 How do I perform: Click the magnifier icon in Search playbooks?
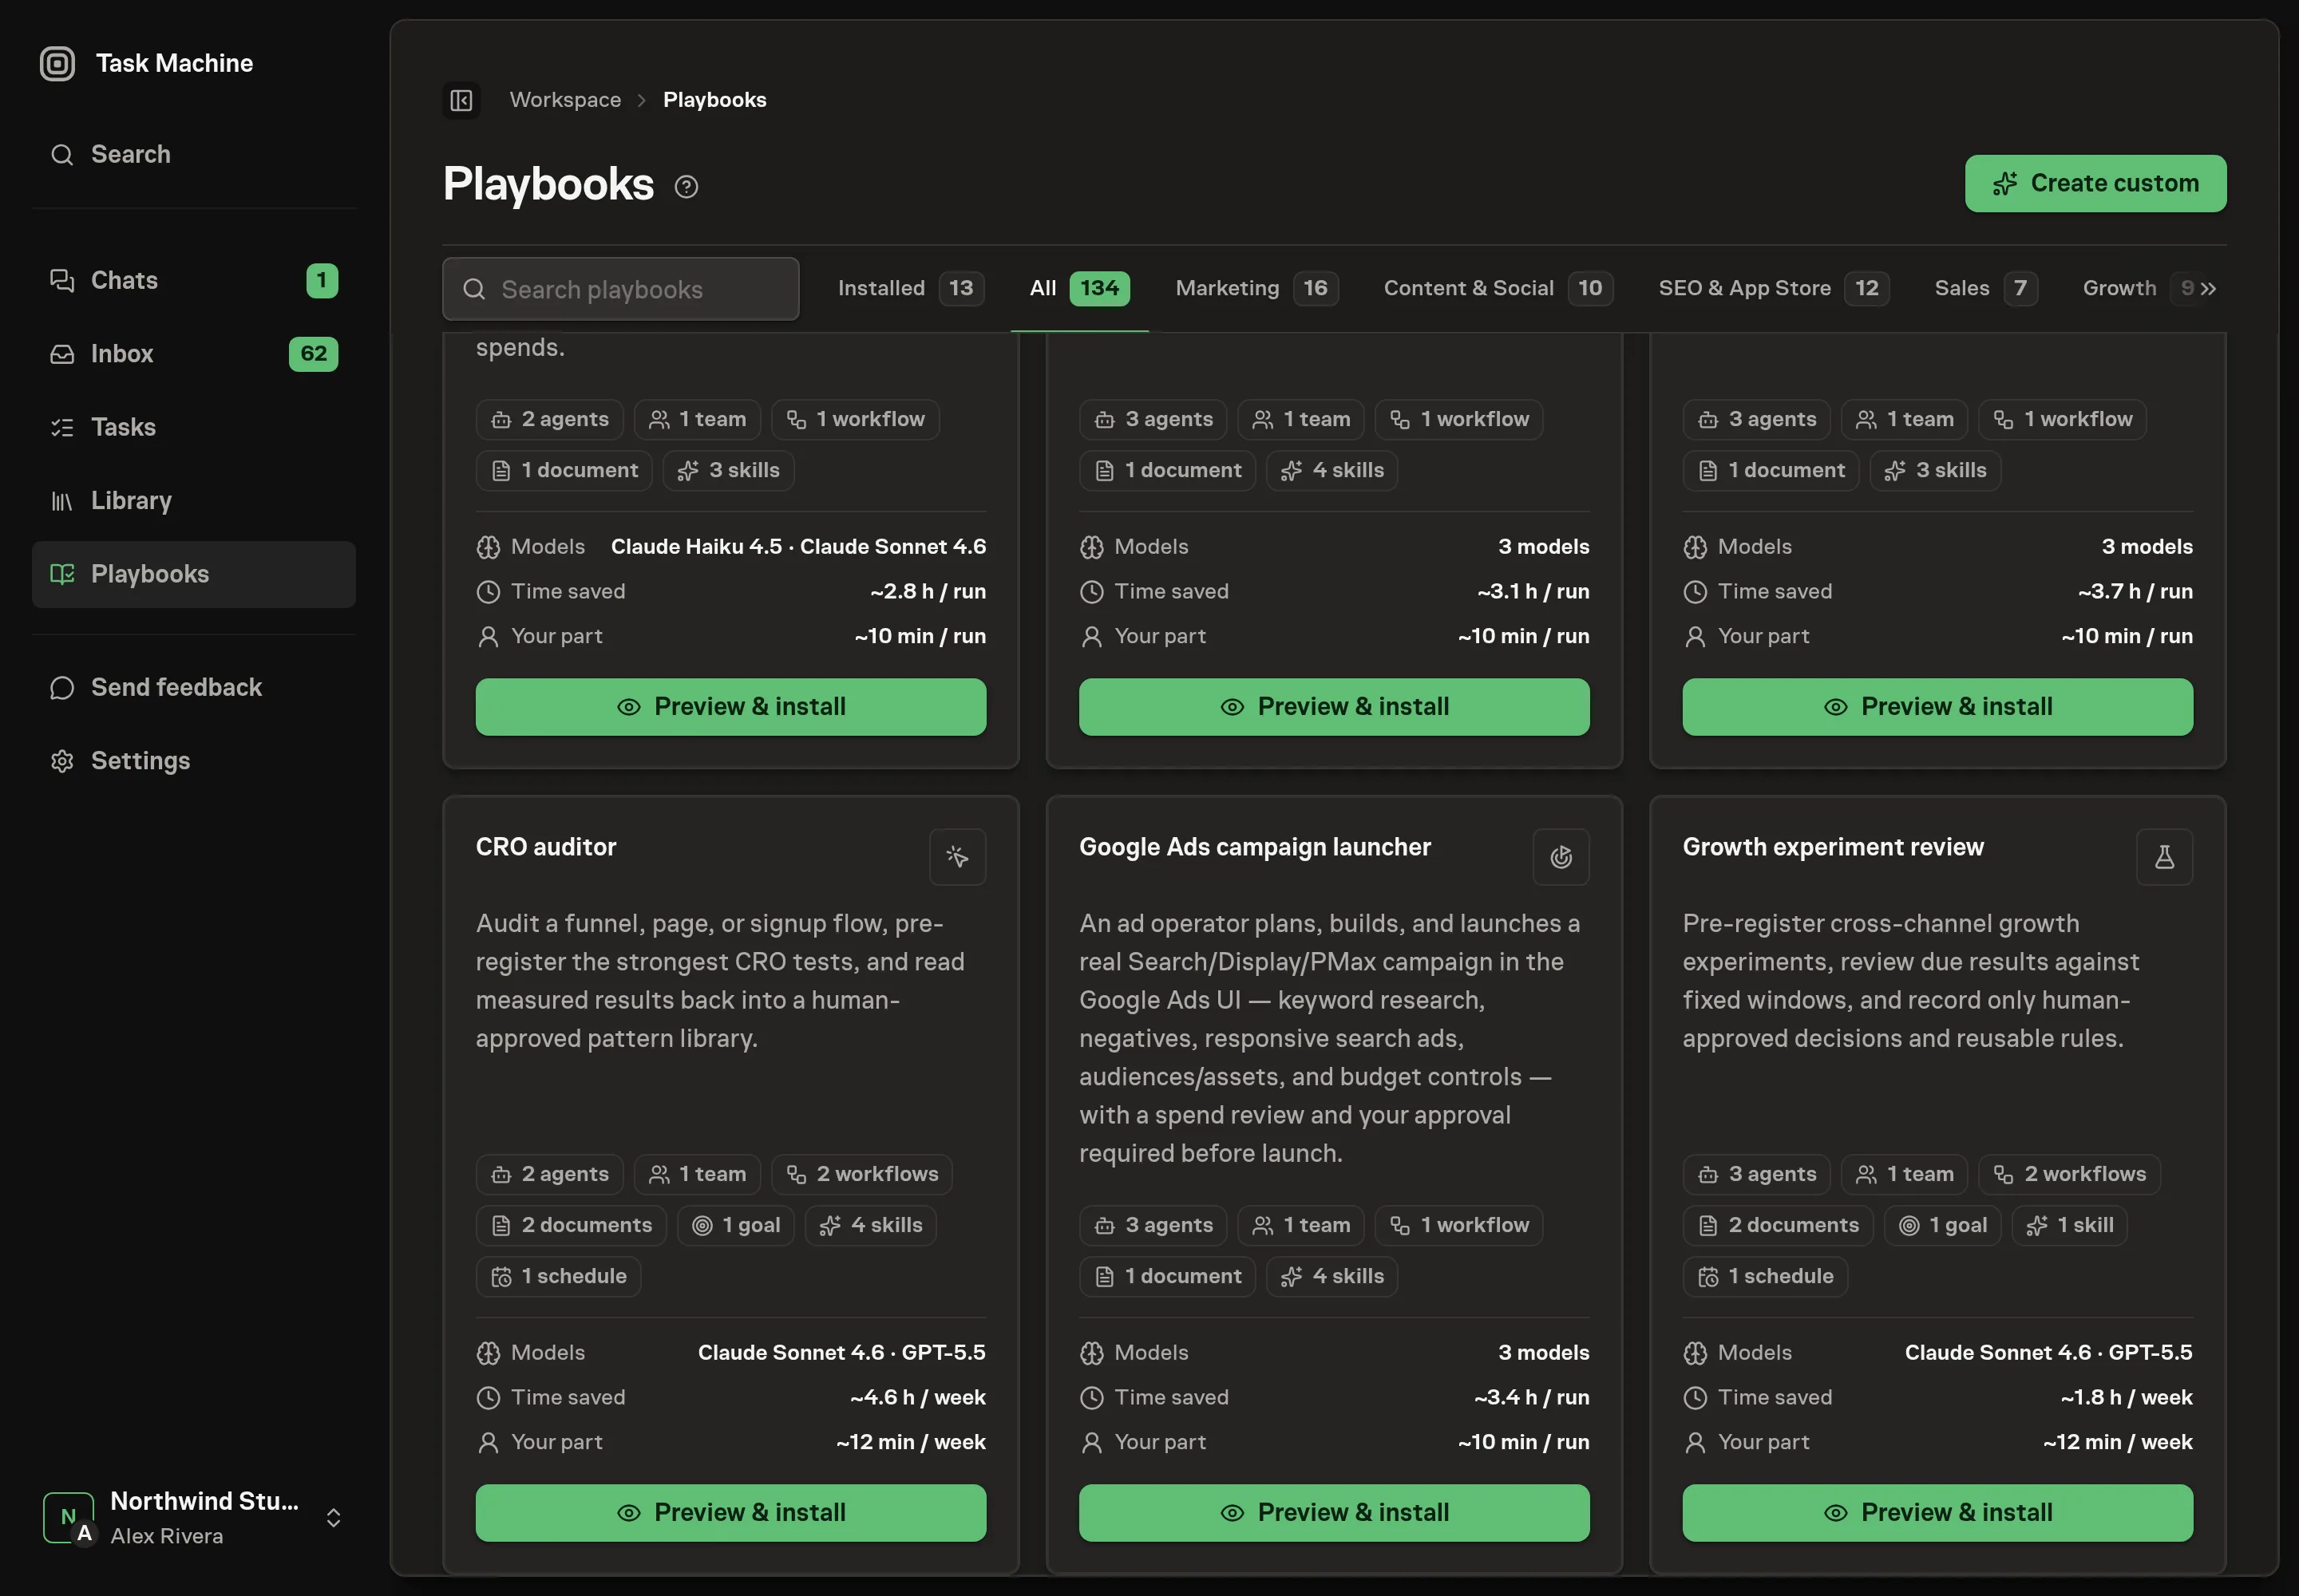point(474,289)
